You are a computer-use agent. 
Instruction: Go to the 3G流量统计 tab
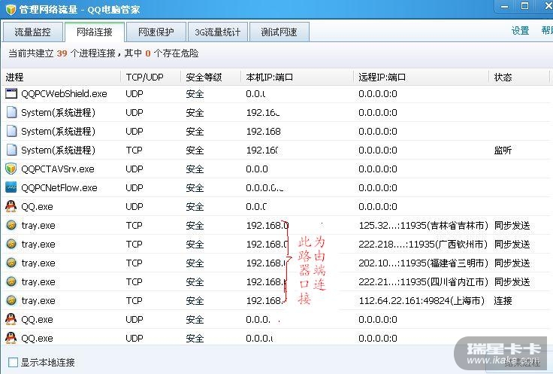[218, 32]
